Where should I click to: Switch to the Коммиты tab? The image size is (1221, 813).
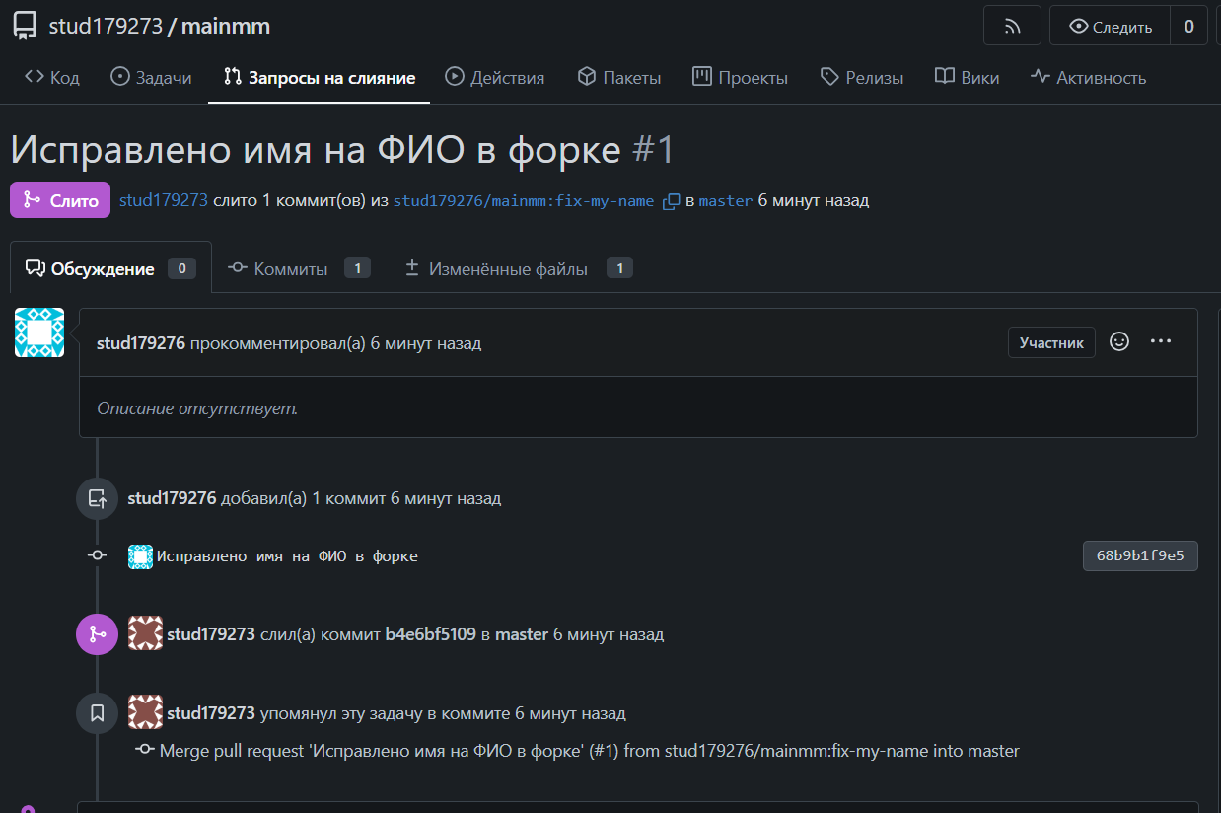(x=290, y=268)
